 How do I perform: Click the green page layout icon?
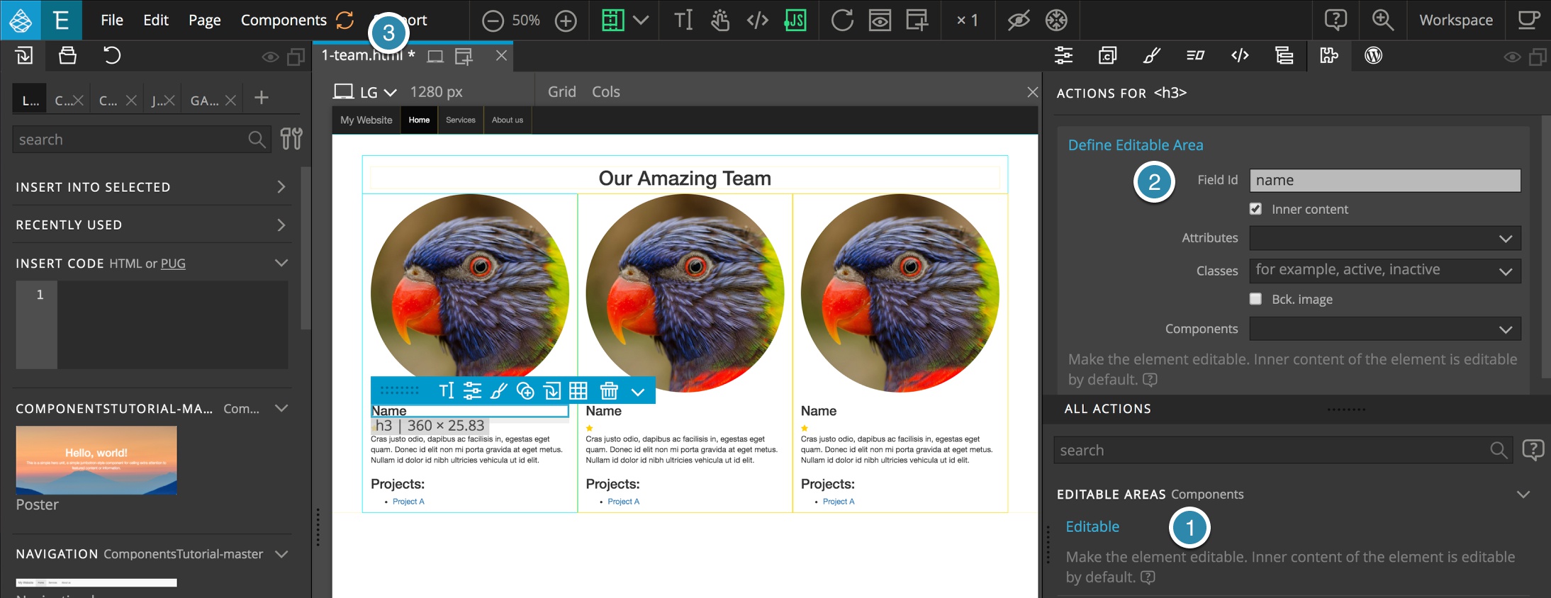612,20
